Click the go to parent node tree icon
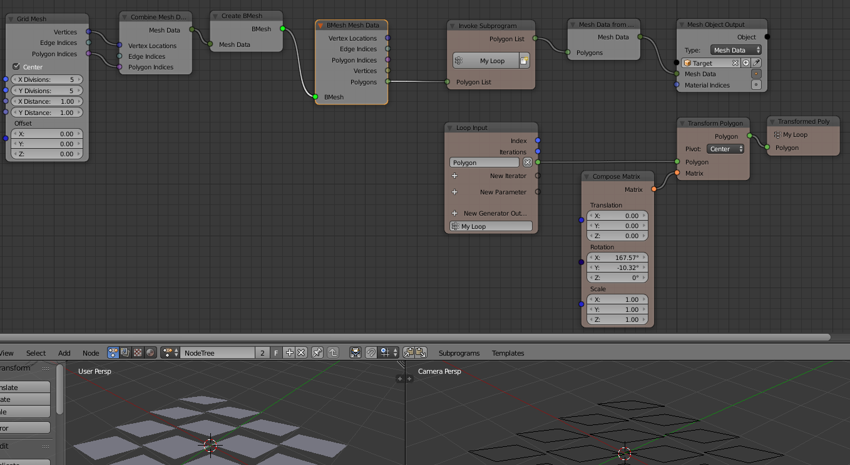The image size is (850, 465). [x=333, y=352]
